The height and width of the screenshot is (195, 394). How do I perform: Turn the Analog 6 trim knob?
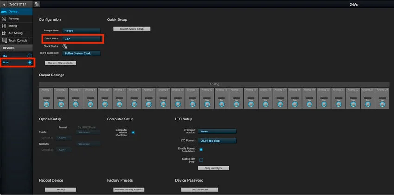pyautogui.click(x=120, y=104)
